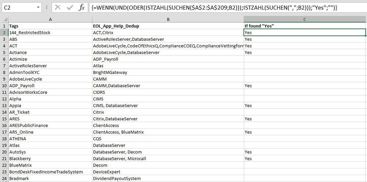367x182 pixels.
Task: Select cell 'CIMS, DatabaseServer'
Action: (168, 106)
